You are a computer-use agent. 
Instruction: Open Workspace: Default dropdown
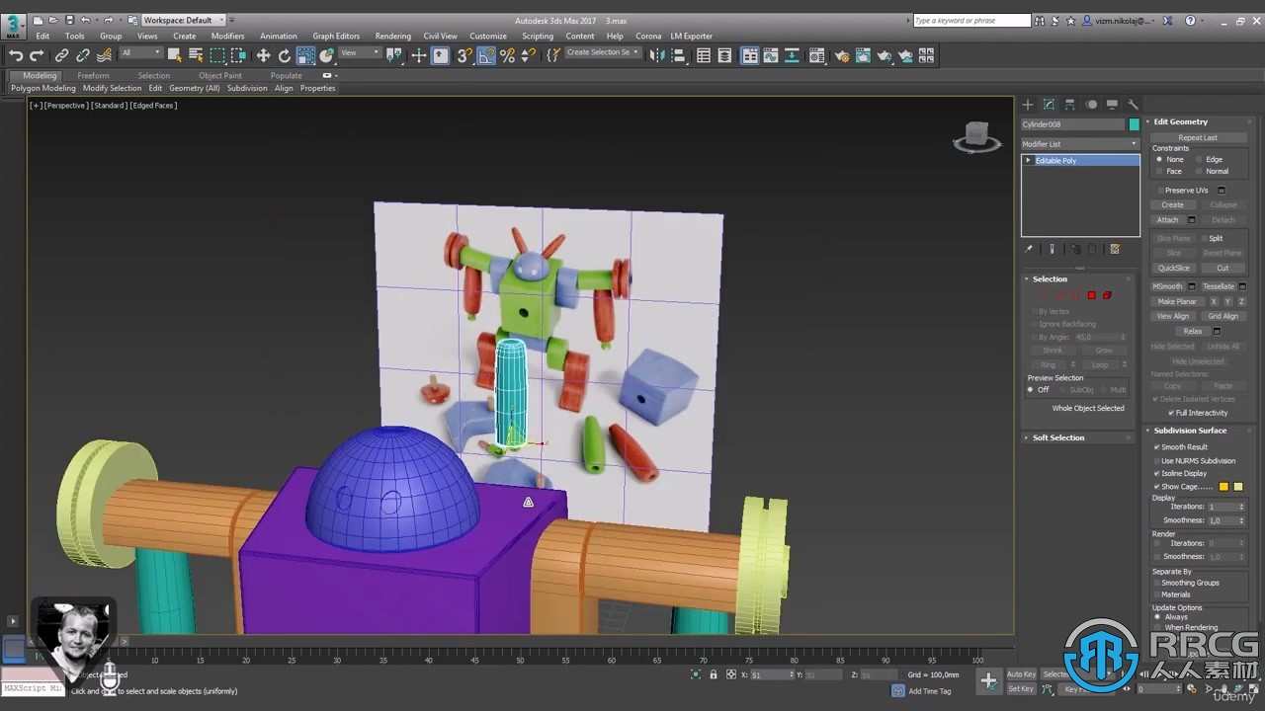click(x=183, y=20)
